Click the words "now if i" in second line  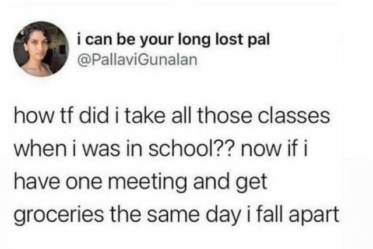click(275, 150)
